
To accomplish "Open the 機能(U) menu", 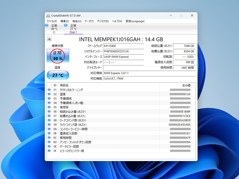I will coord(77,21).
